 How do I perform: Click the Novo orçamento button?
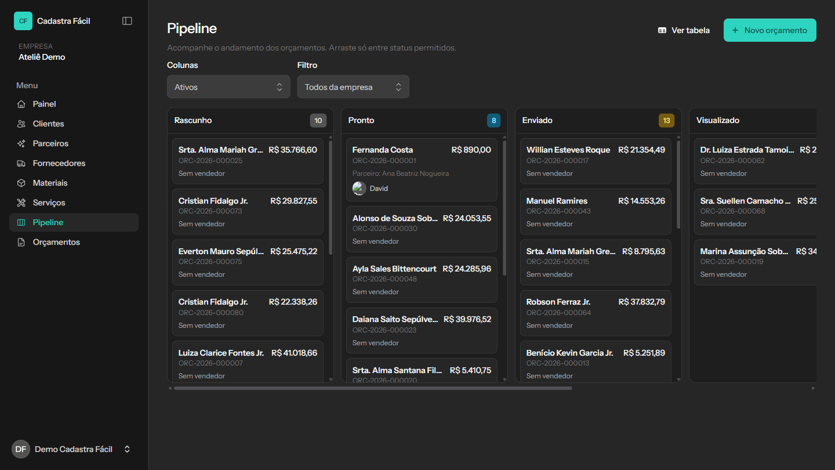tap(769, 30)
